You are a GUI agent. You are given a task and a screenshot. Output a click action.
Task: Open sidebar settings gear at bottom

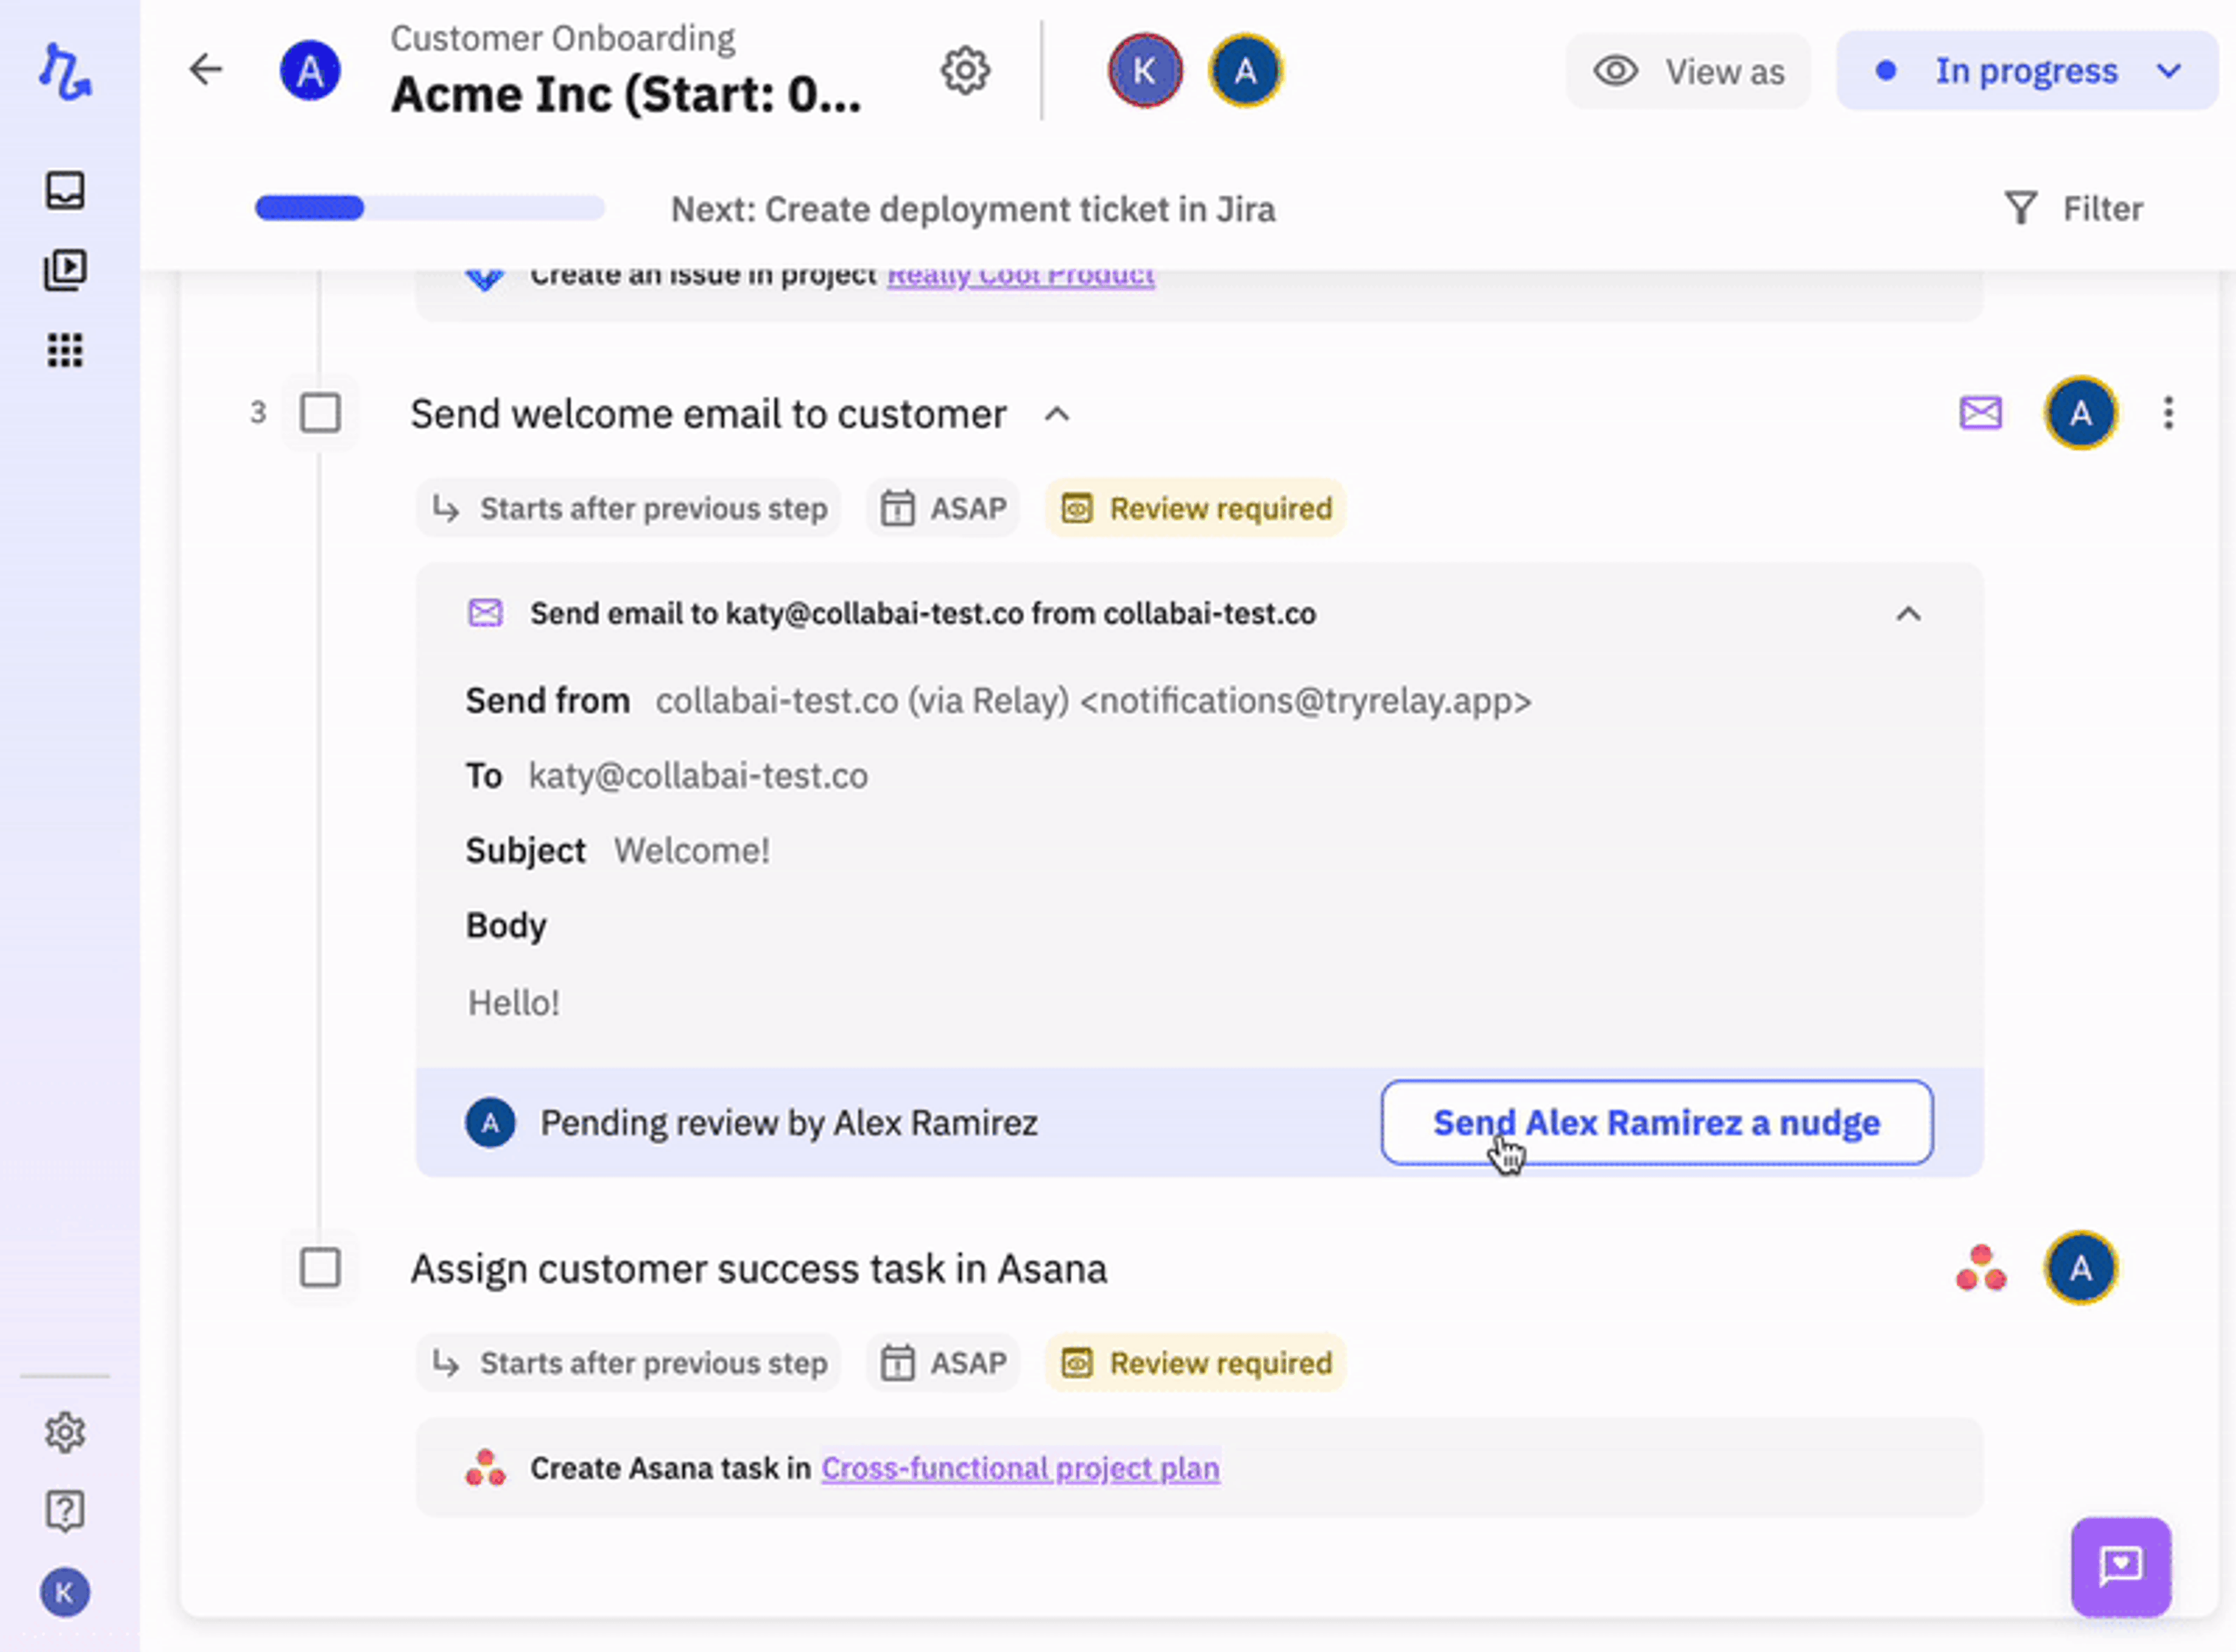tap(65, 1432)
